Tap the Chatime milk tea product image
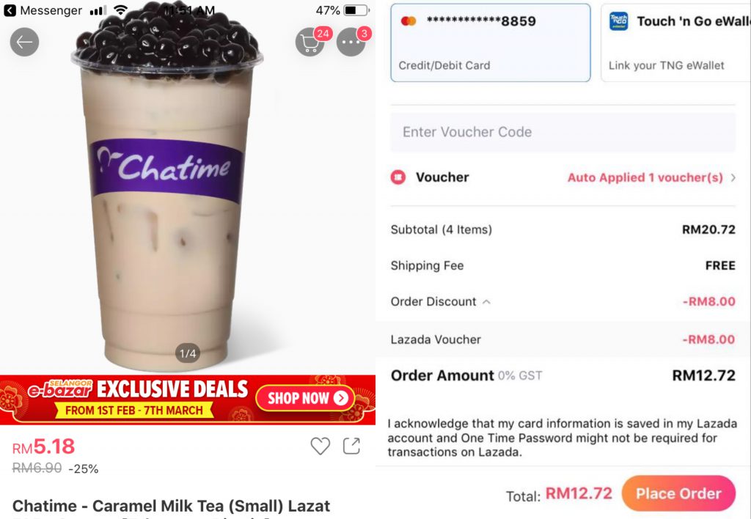 click(166, 187)
